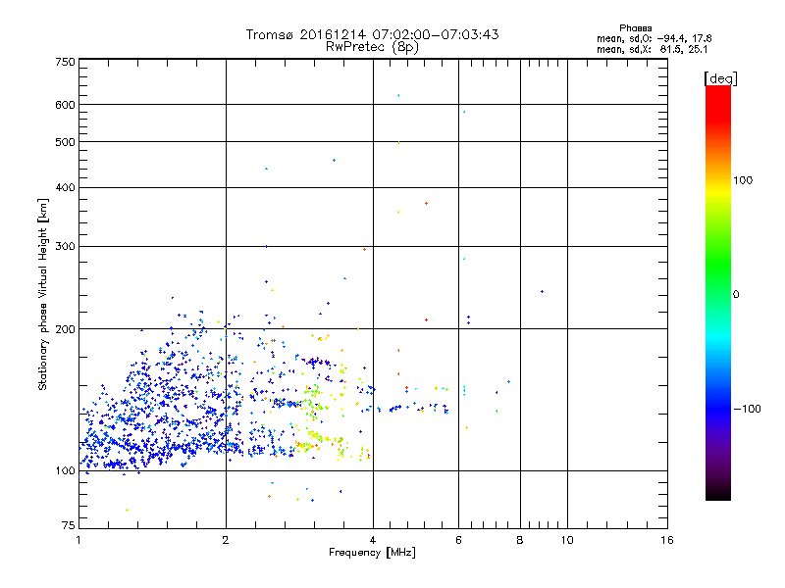
Task: Click the plot title "Tromsø 20161214 07:02:00-07:03:43"
Action: (372, 34)
